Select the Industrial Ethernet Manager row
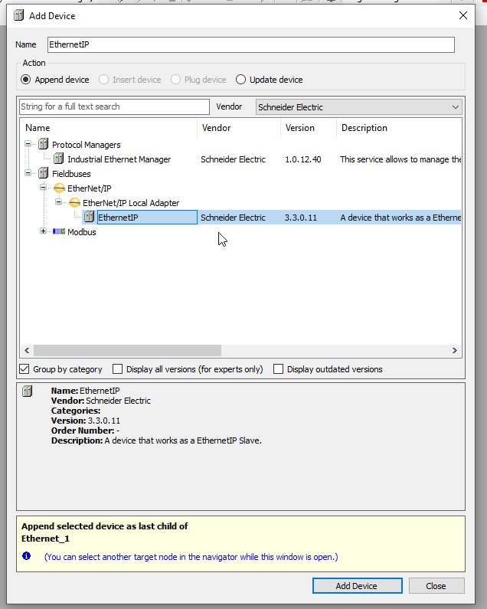Screen dimensions: 487x609 click(240, 159)
